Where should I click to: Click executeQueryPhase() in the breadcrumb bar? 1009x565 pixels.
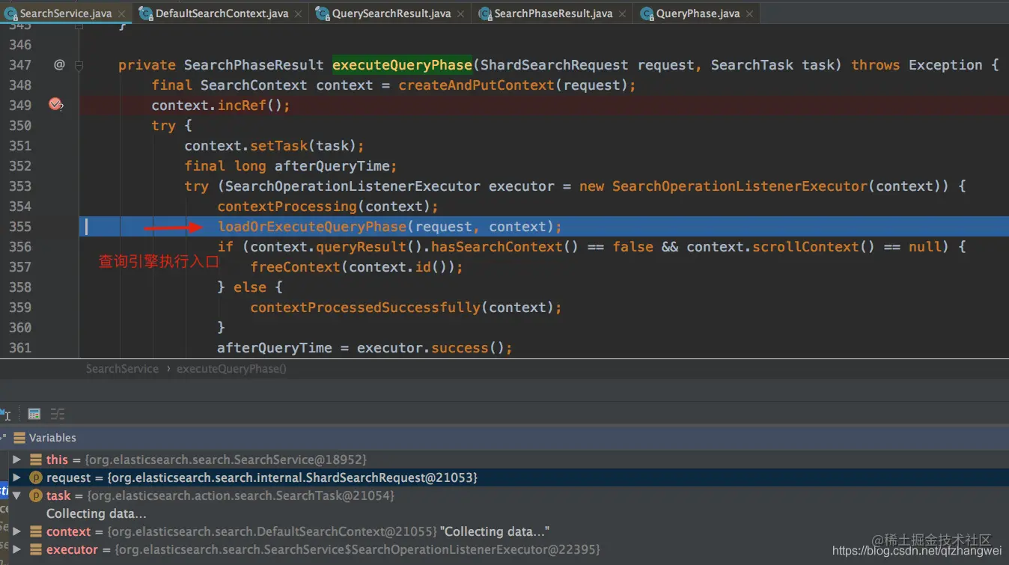231,368
